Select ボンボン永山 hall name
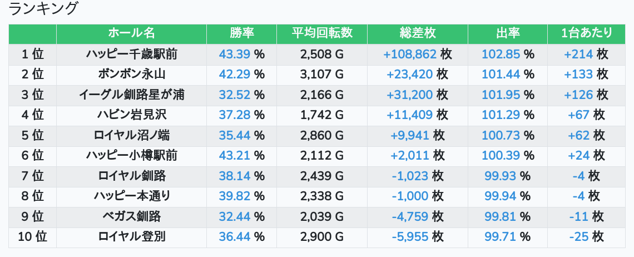 tap(131, 75)
